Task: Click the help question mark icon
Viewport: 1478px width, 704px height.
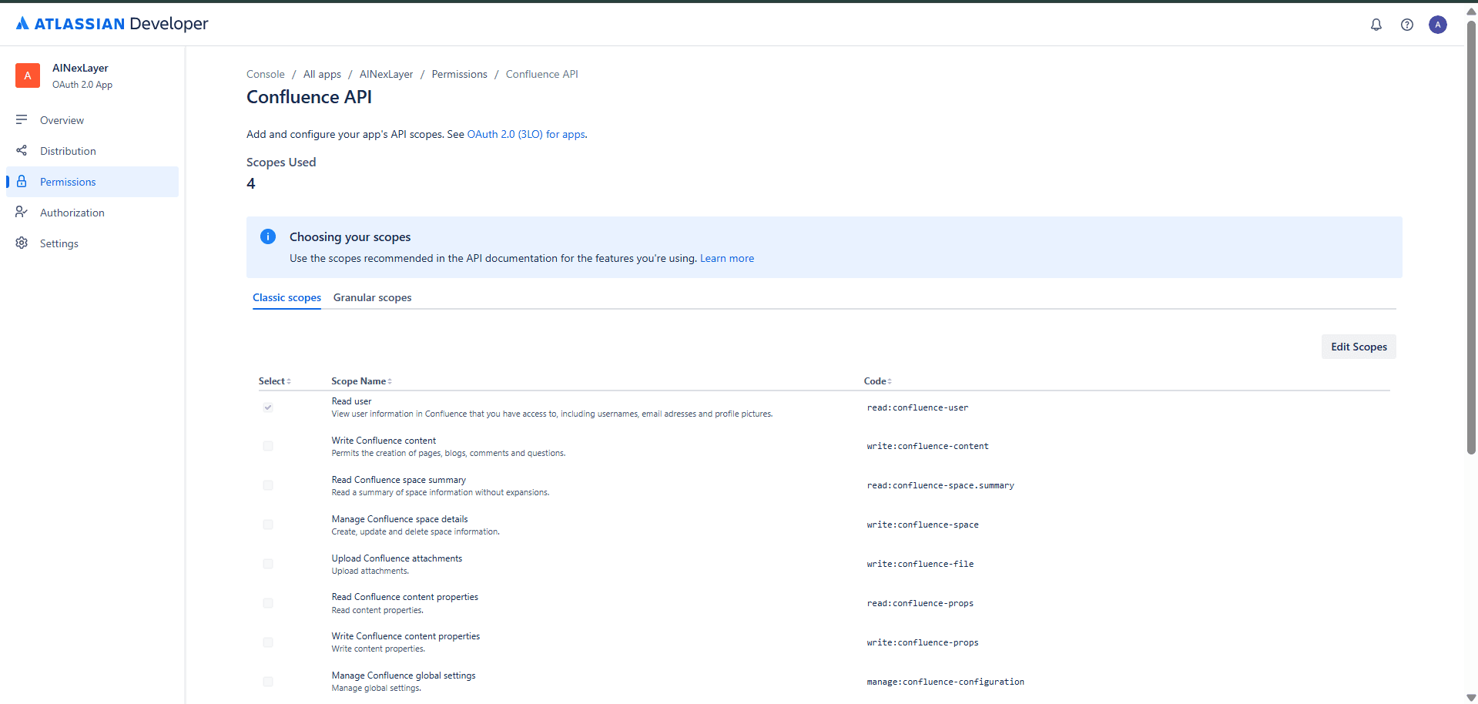Action: point(1407,24)
